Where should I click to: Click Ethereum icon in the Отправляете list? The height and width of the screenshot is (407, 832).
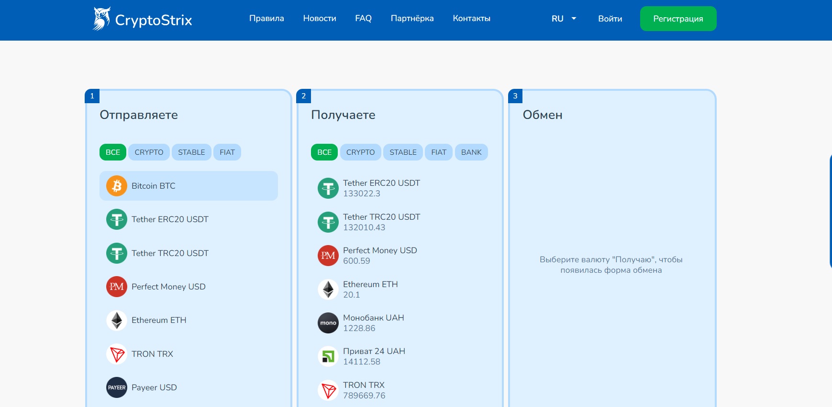pyautogui.click(x=117, y=320)
